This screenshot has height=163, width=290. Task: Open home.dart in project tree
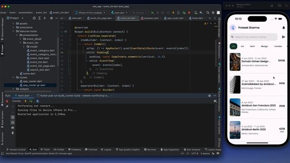tap(29, 73)
